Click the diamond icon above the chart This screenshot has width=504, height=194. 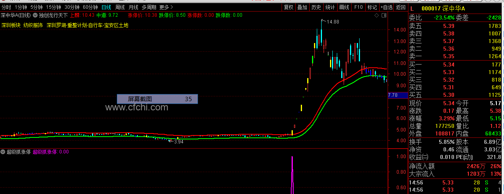pyautogui.click(x=376, y=15)
